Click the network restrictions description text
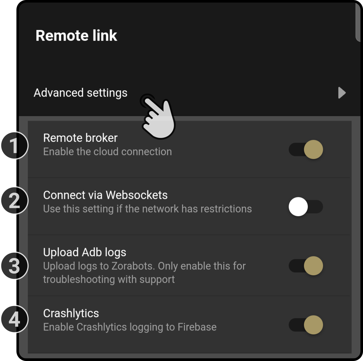363x361 pixels. point(148,209)
